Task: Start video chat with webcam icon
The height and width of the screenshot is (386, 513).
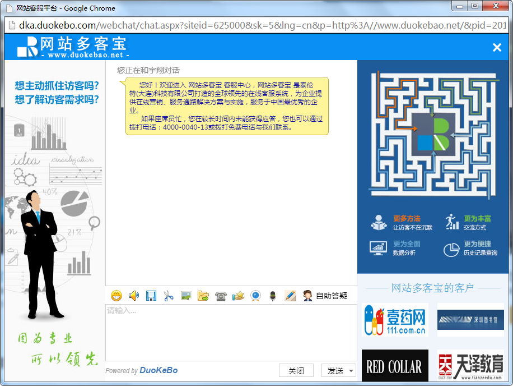Action: point(255,296)
